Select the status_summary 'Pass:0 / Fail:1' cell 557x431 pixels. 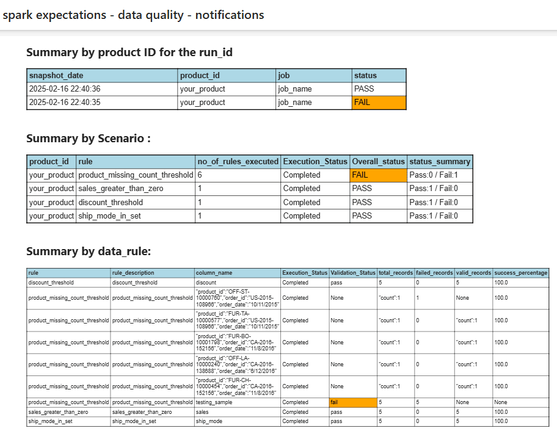tap(440, 175)
